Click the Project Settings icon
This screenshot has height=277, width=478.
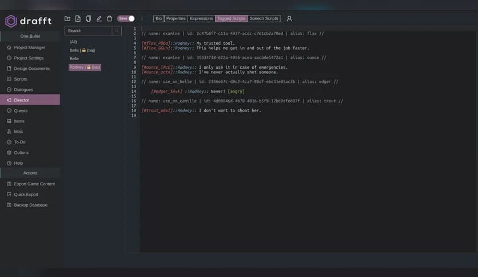9,58
